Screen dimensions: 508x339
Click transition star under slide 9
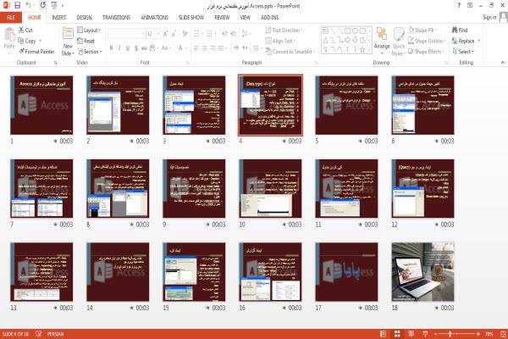pyautogui.click(x=207, y=224)
